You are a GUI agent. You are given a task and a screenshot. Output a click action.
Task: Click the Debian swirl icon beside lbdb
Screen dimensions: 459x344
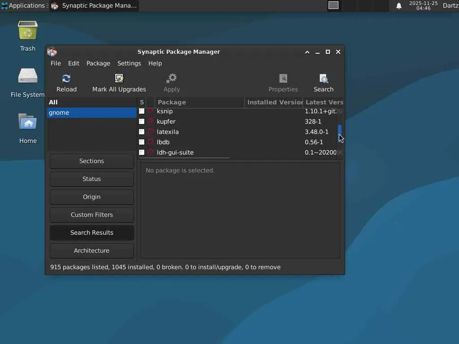[x=151, y=142]
